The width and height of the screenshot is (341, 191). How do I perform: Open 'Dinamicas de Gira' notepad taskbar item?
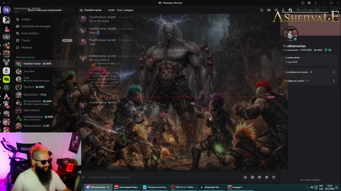tap(155, 187)
